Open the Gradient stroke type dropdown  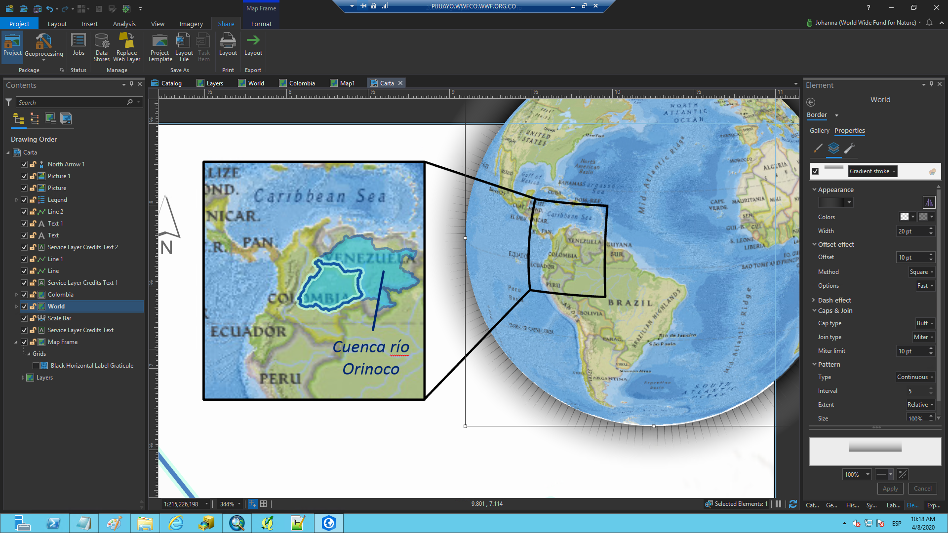click(872, 171)
